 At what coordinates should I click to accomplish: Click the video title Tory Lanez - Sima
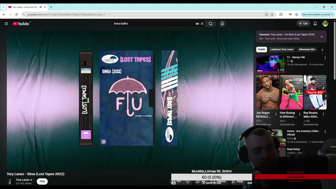[35, 174]
